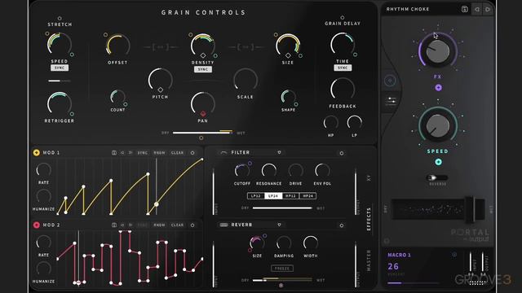Click the plus button under SPEED macro
522x293 pixels.
(439, 162)
